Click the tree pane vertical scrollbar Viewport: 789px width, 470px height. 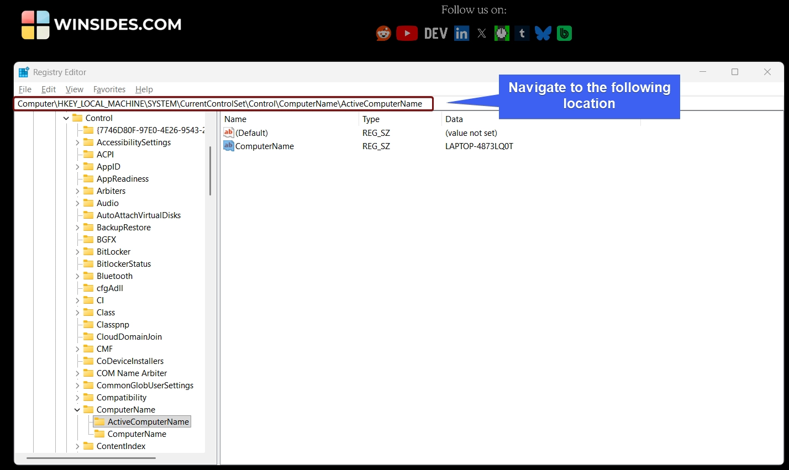point(210,171)
